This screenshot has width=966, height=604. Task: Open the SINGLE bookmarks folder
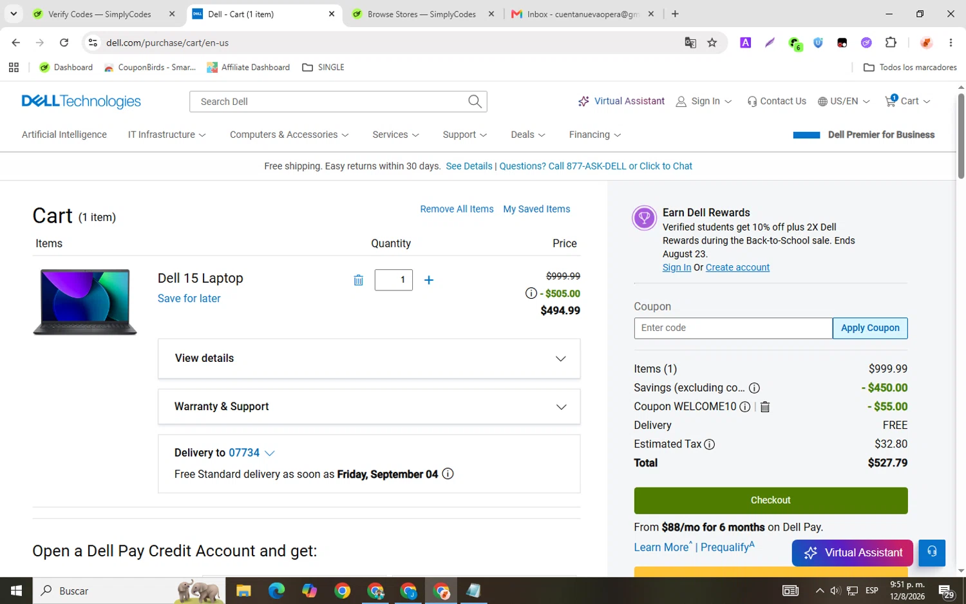click(x=323, y=67)
